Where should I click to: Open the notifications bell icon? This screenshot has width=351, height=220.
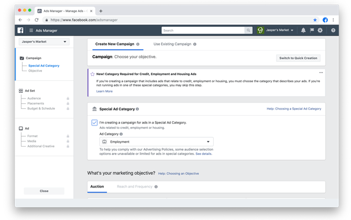pos(303,30)
